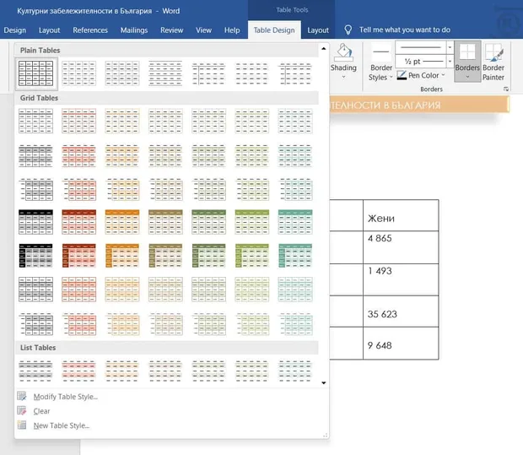Choose the Table Grid plain style thumbnail
This screenshot has height=455, width=523.
point(35,73)
